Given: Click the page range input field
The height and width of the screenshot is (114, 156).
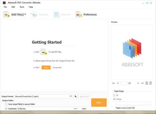Looking at the screenshot, I should 133,103.
